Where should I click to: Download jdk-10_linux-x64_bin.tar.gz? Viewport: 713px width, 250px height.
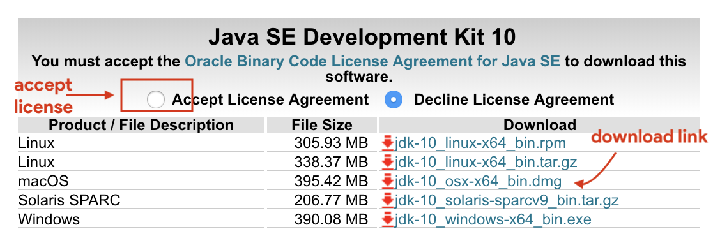pyautogui.click(x=486, y=162)
